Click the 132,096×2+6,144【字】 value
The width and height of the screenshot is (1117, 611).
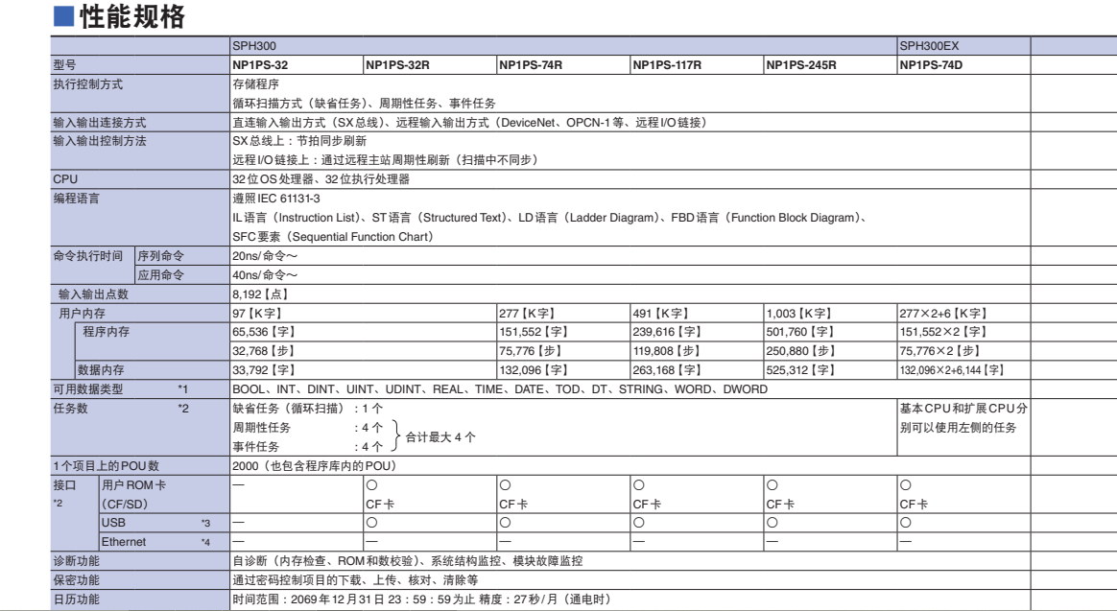pos(952,370)
